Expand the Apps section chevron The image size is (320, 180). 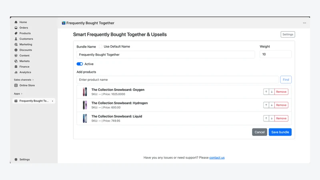click(x=22, y=94)
